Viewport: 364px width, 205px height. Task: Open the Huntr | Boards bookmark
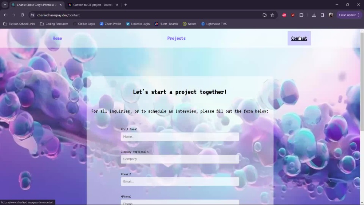[x=166, y=24]
